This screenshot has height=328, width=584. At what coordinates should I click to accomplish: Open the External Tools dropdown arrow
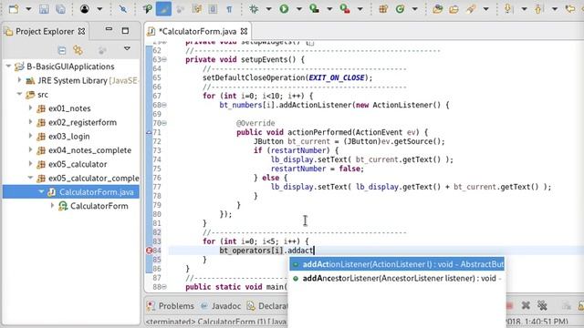tap(360, 9)
